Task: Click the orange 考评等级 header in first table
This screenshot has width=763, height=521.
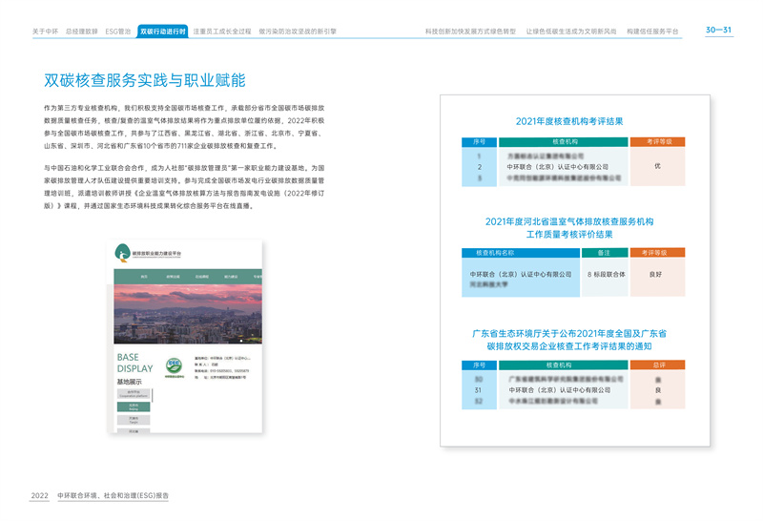Action: coord(657,141)
